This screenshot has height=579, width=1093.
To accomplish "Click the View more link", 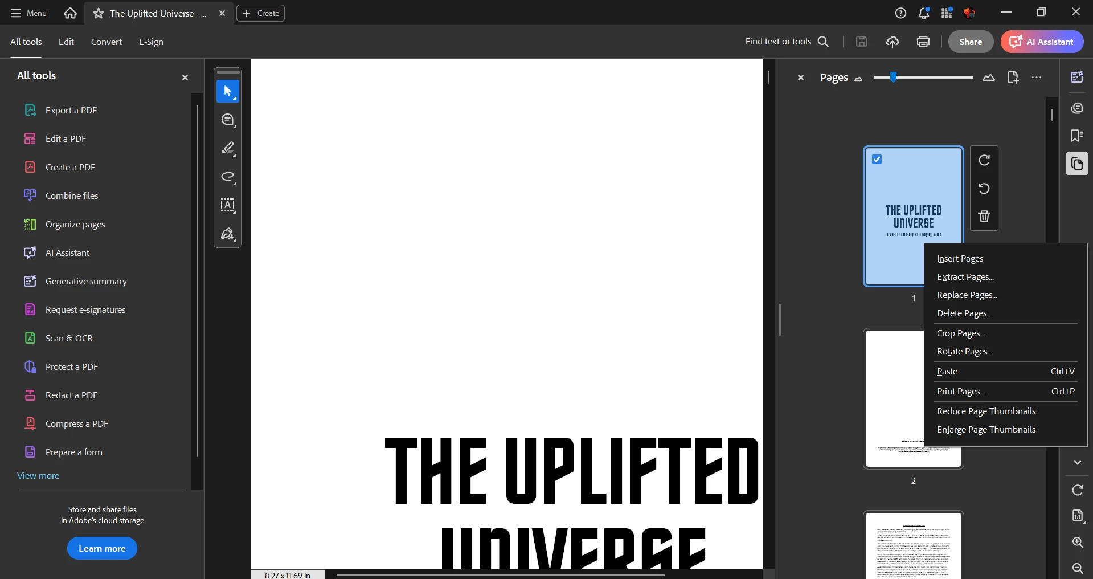I will coord(38,475).
